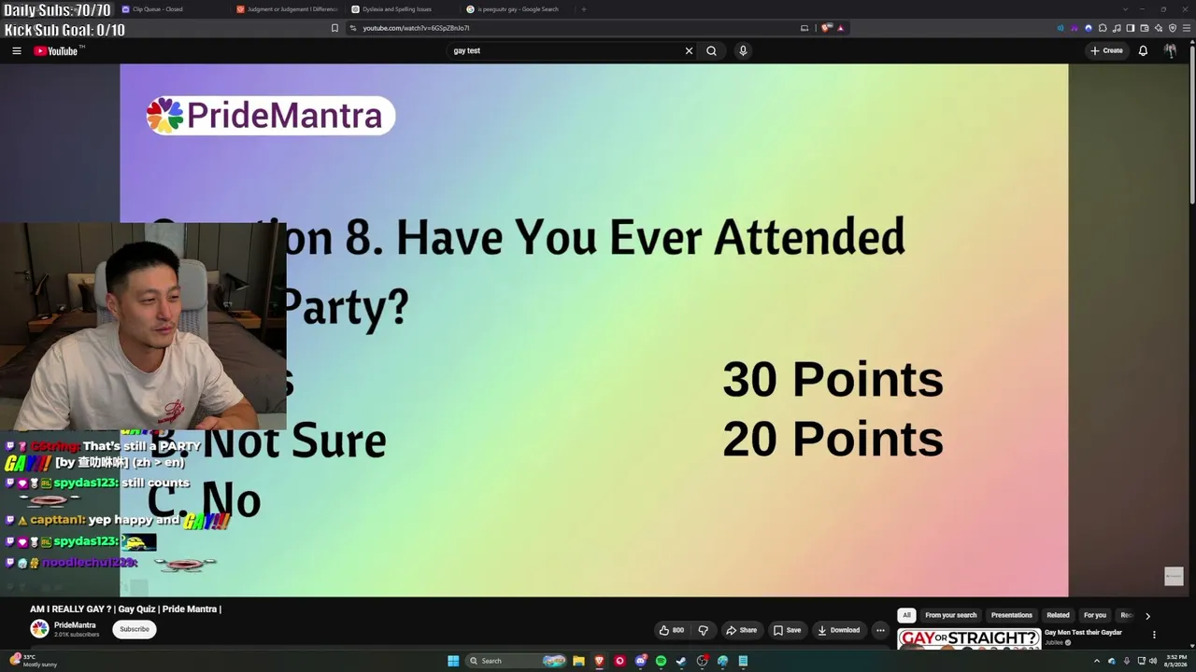Screen dimensions: 1196x672
Task: Select the For you filter chip
Action: coord(1095,616)
